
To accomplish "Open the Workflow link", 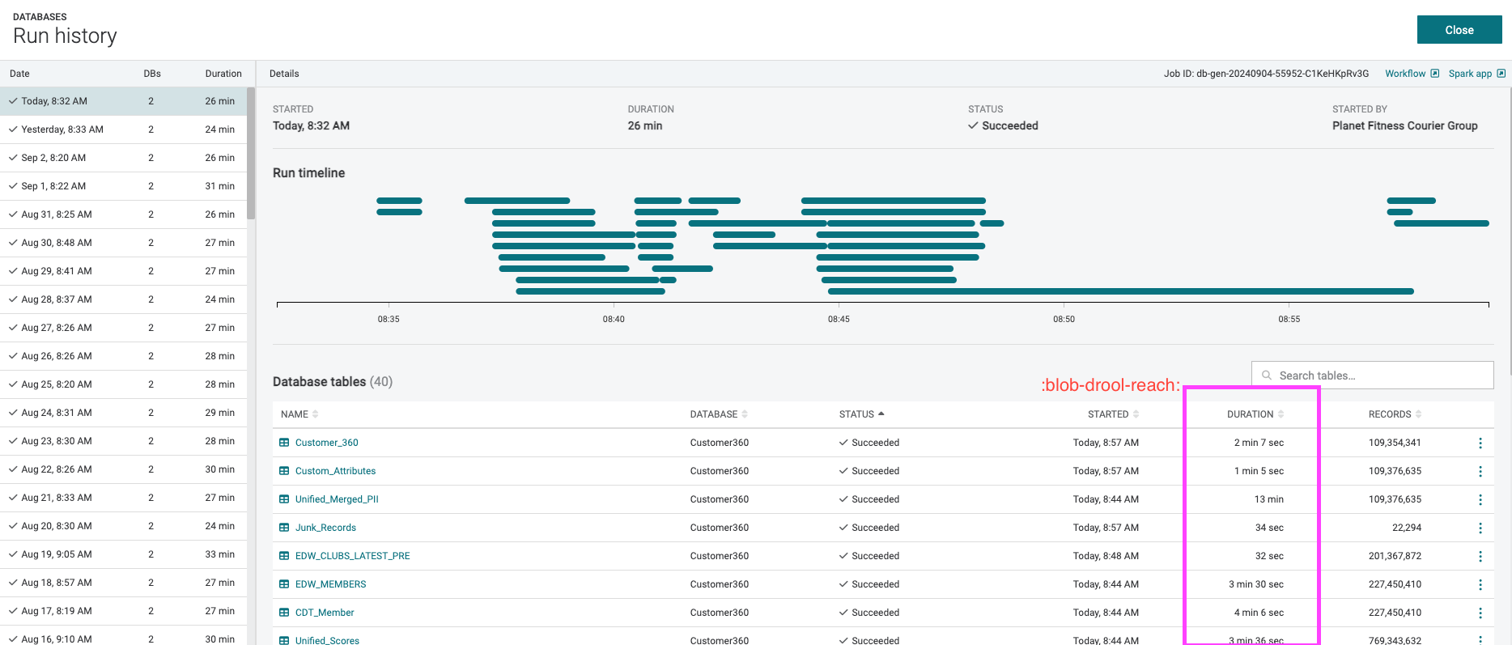I will click(1405, 74).
